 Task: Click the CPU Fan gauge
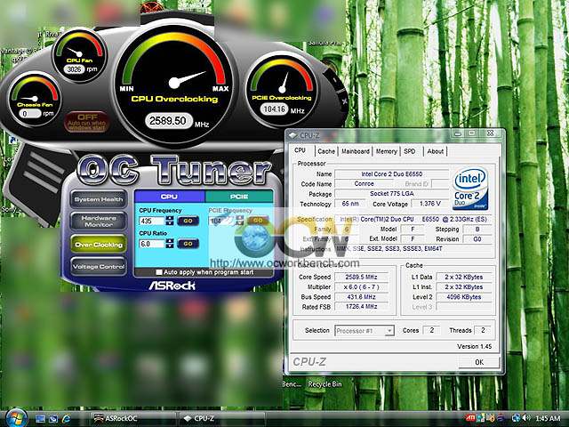pos(79,55)
